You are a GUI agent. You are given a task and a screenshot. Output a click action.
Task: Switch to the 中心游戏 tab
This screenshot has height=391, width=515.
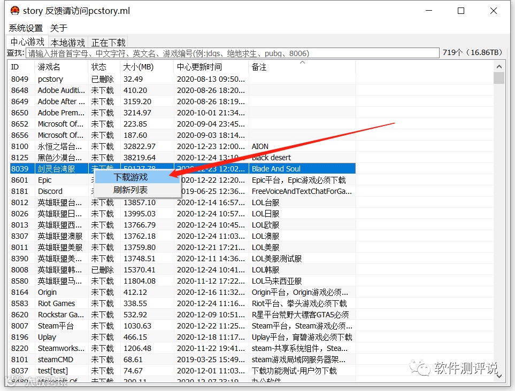click(27, 42)
